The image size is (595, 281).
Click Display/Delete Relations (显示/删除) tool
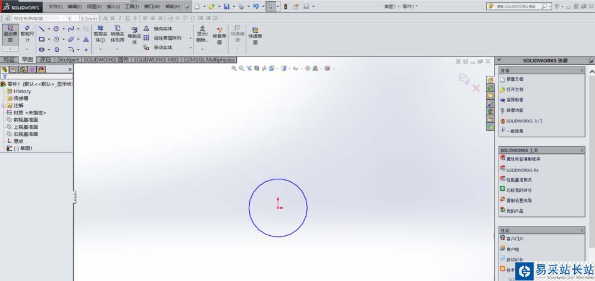coord(202,34)
